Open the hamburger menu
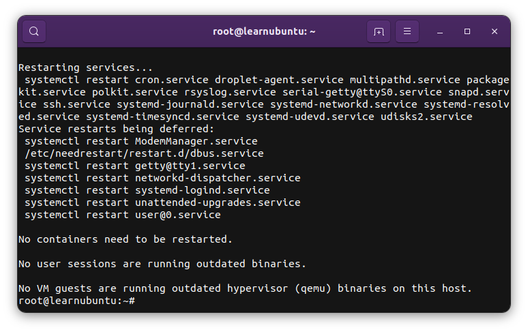This screenshot has width=528, height=332. point(407,31)
